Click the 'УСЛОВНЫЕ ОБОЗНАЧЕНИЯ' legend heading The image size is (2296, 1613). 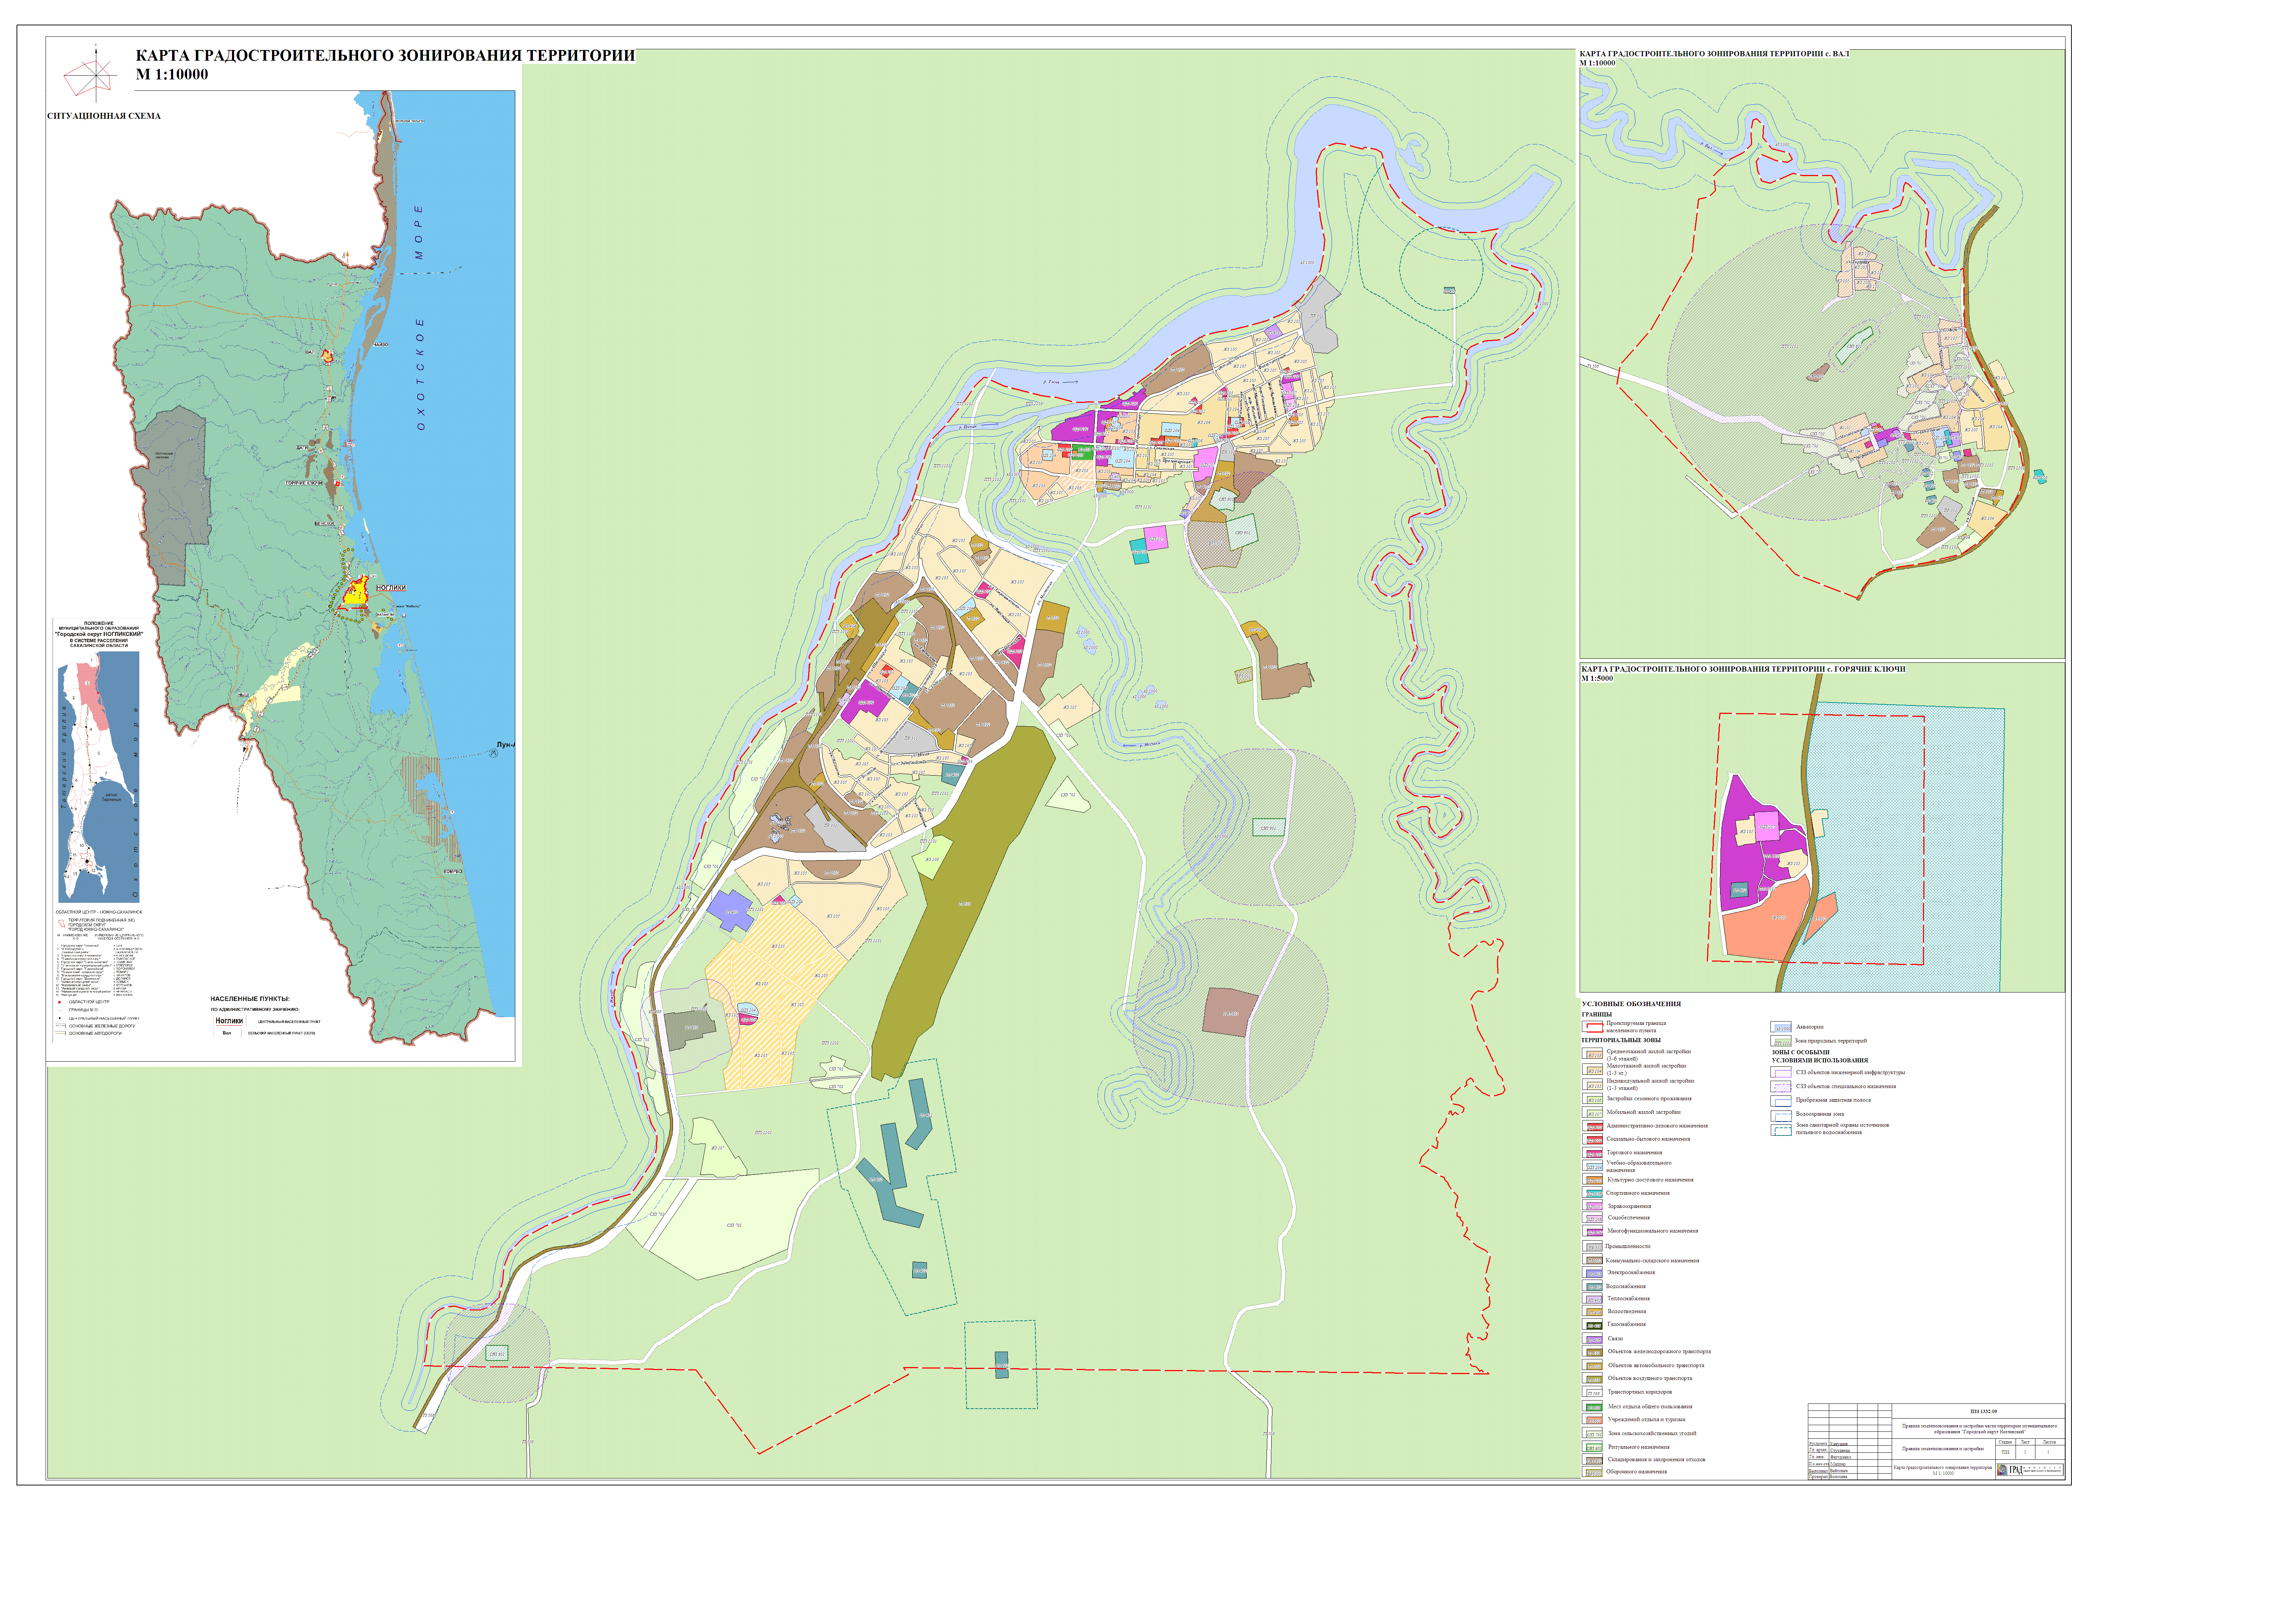click(1631, 1004)
